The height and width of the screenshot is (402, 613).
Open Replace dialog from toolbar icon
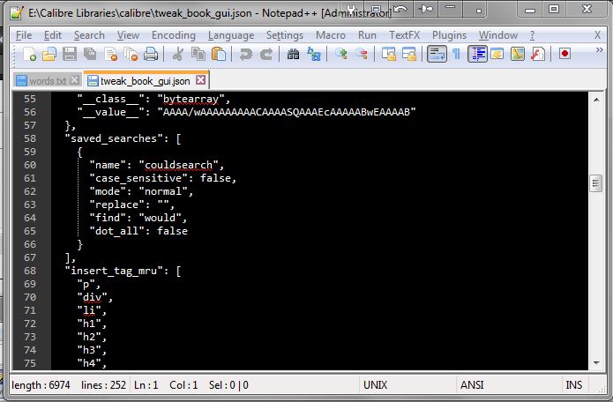pyautogui.click(x=313, y=54)
